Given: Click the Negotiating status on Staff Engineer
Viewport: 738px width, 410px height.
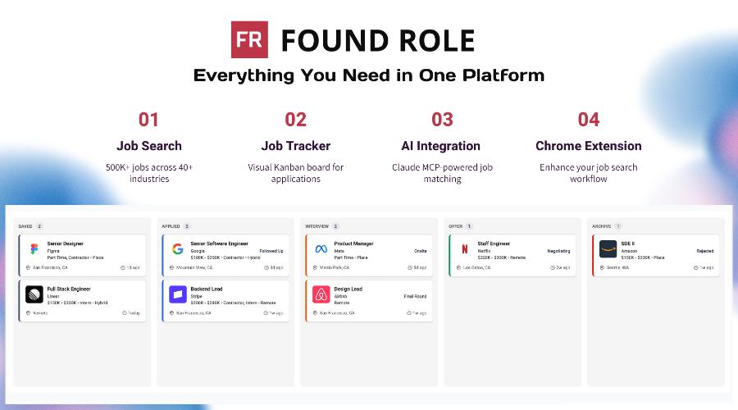Looking at the screenshot, I should pyautogui.click(x=558, y=251).
